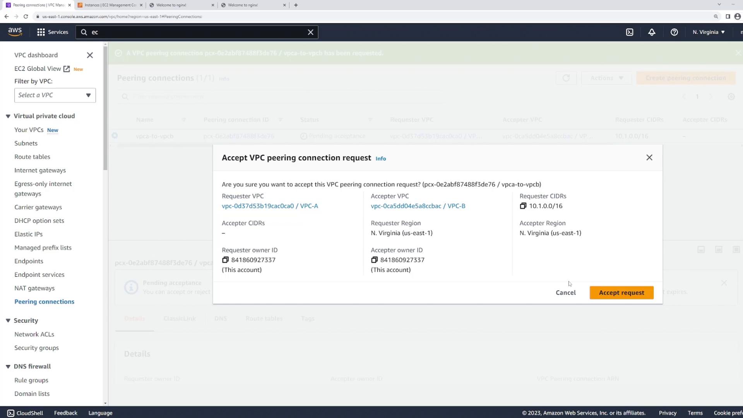Open CloudShell icon in top navigation
The height and width of the screenshot is (418, 743).
[x=630, y=32]
